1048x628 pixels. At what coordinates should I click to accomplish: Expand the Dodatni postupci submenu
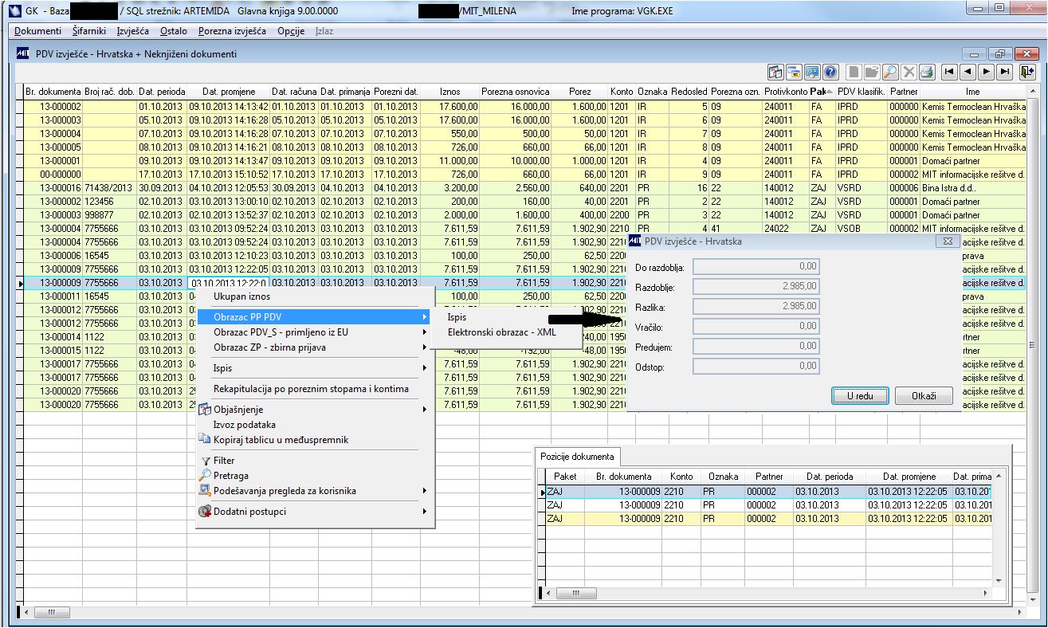click(315, 512)
